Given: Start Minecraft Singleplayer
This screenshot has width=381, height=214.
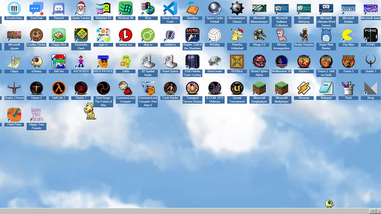Looking at the screenshot, I should click(259, 89).
